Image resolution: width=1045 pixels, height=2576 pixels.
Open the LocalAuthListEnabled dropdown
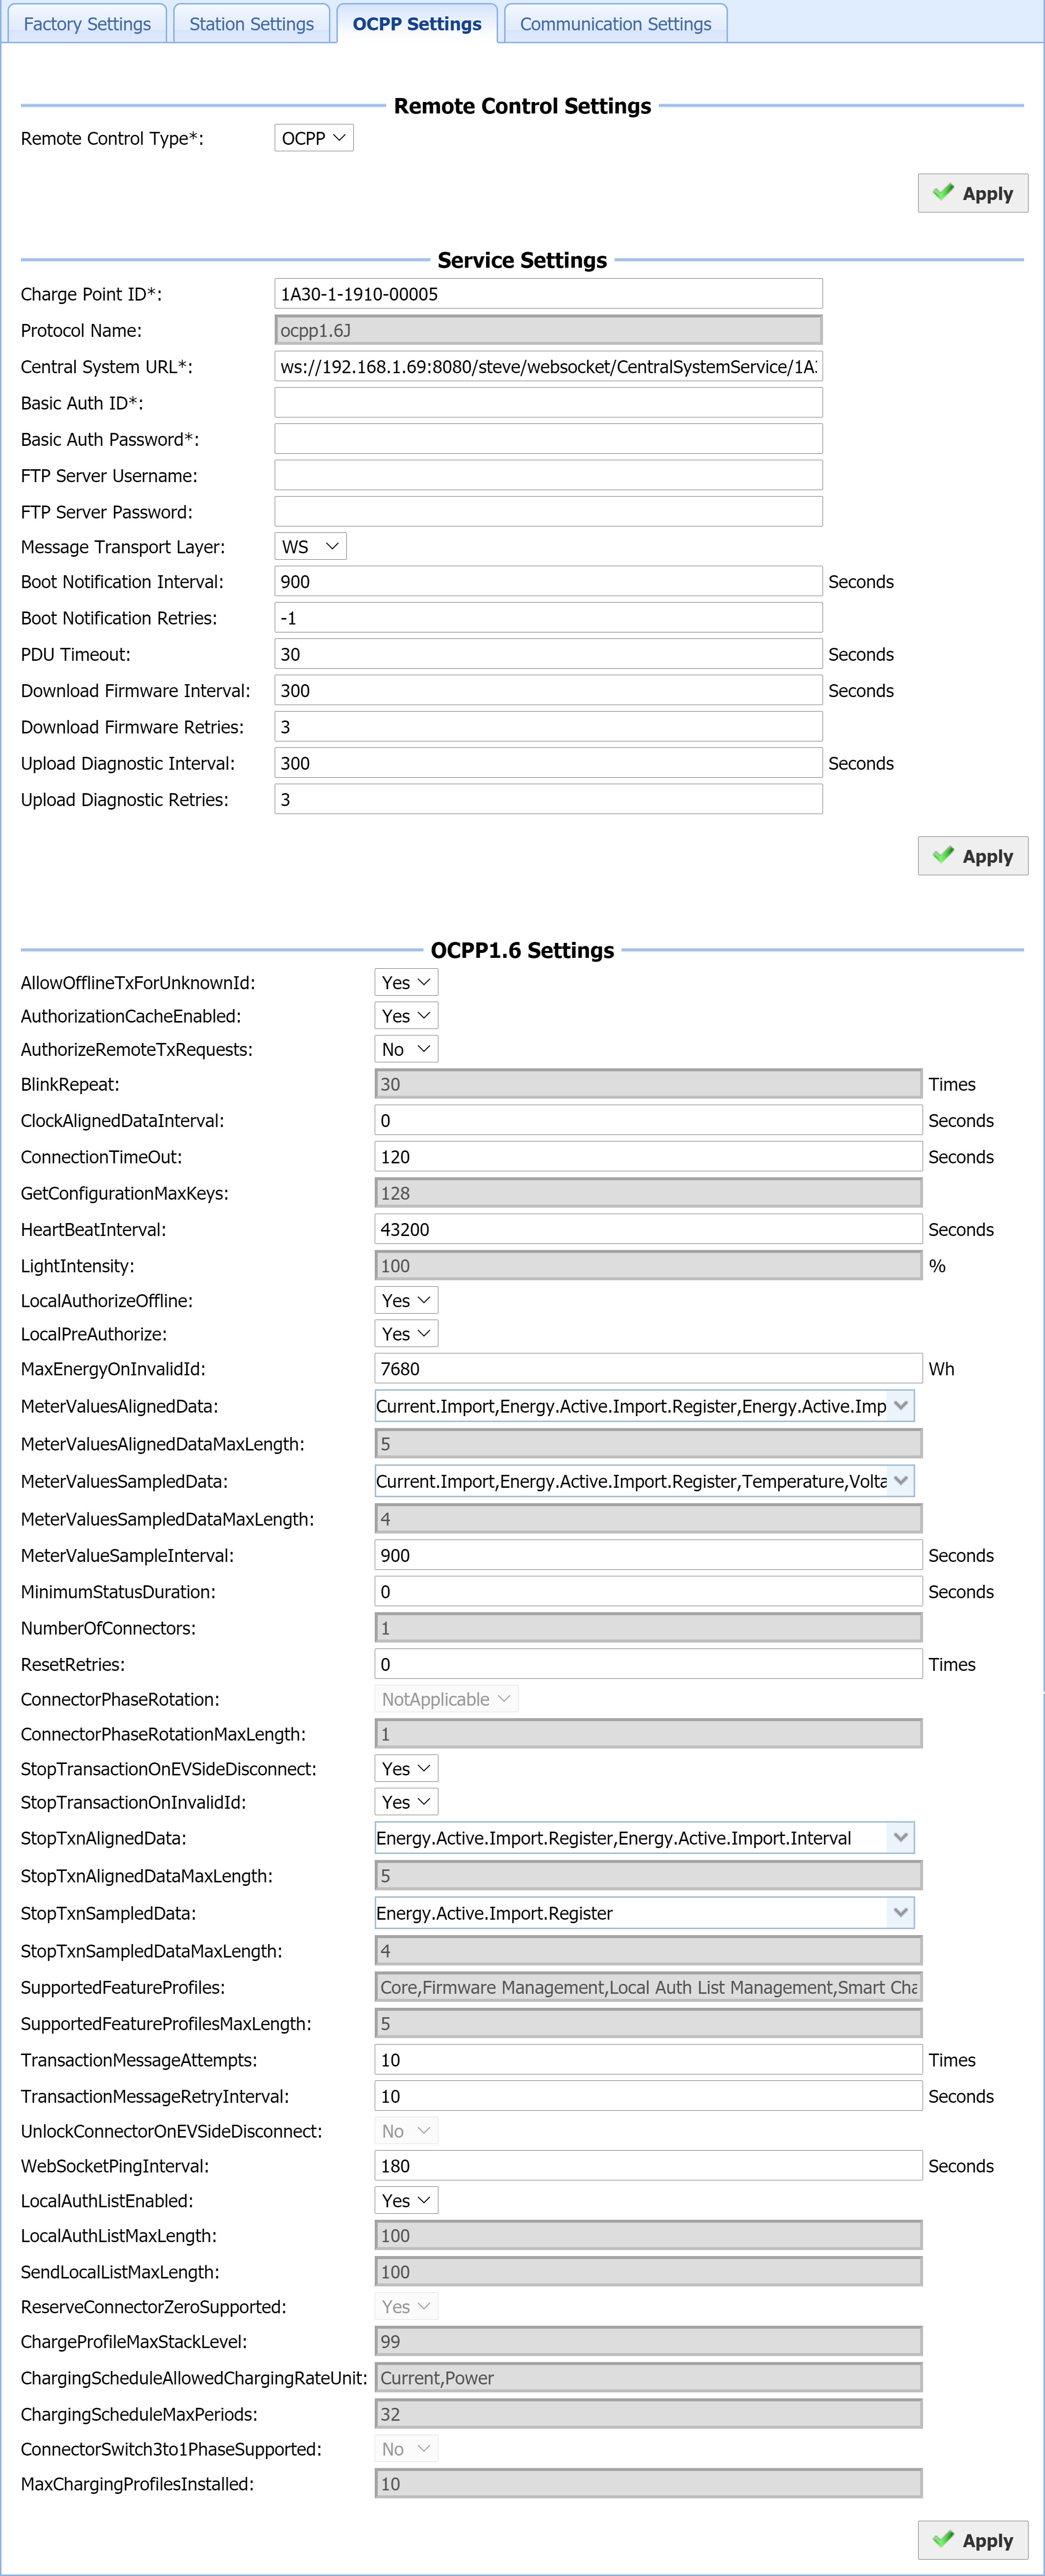(x=406, y=2201)
